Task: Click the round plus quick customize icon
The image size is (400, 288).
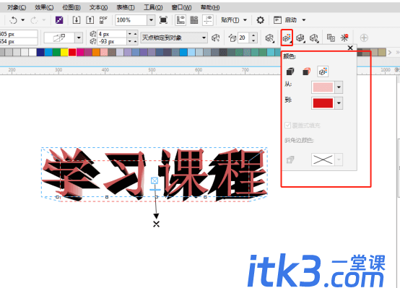Action: [x=364, y=38]
